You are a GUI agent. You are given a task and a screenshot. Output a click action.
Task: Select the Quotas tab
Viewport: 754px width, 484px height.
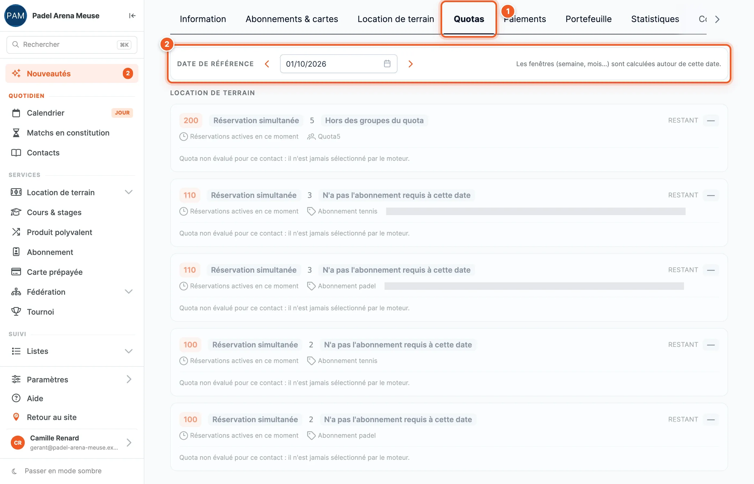(469, 19)
